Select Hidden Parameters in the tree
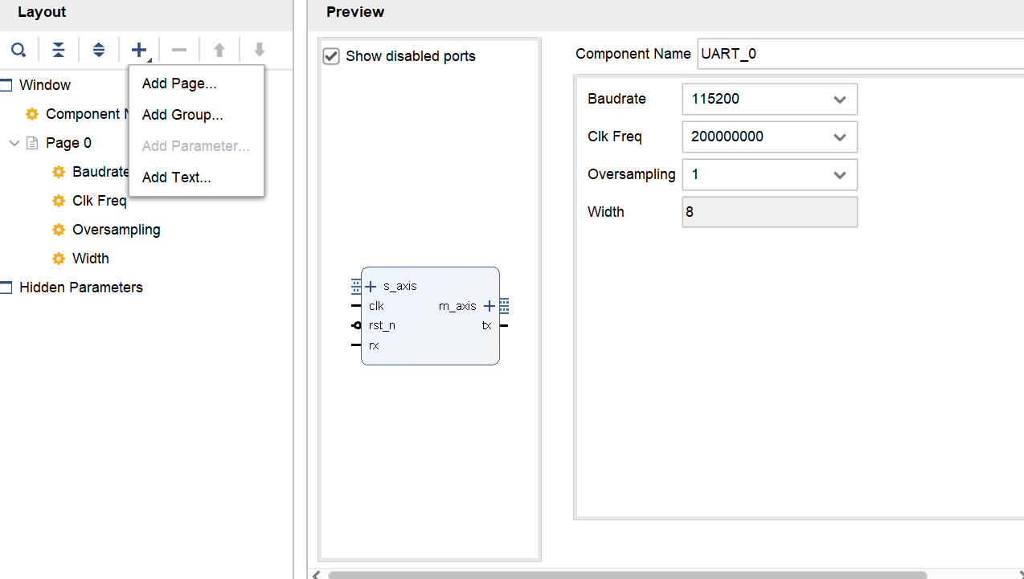Screen dimensions: 1024x579 coord(80,287)
